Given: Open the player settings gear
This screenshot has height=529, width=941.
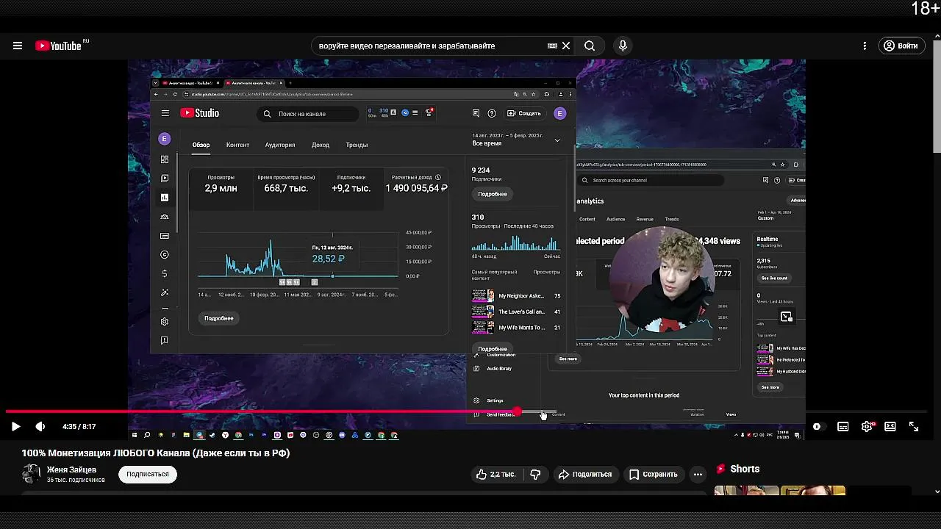Looking at the screenshot, I should (x=867, y=426).
